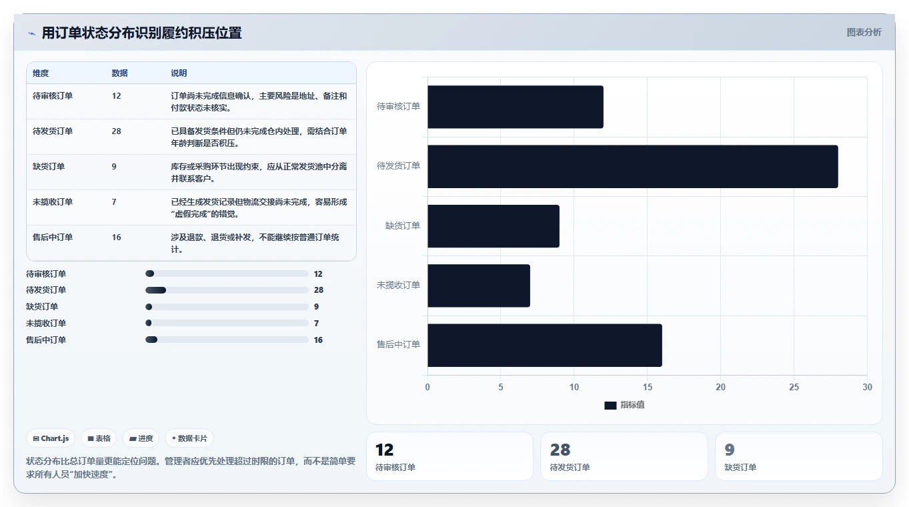Click the 待审核订单 bar in the chart

click(x=516, y=107)
